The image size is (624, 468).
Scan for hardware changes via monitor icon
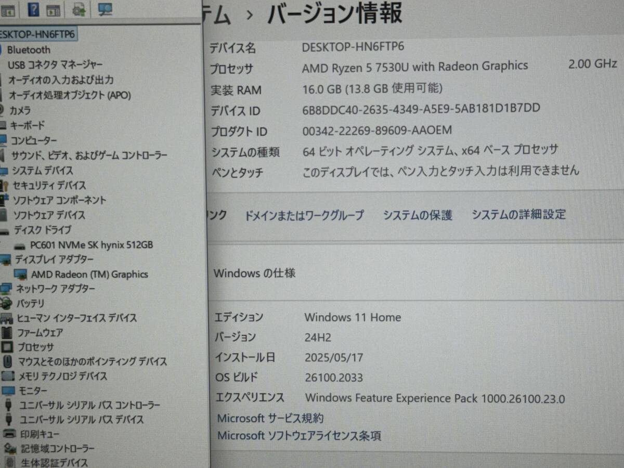coord(105,9)
